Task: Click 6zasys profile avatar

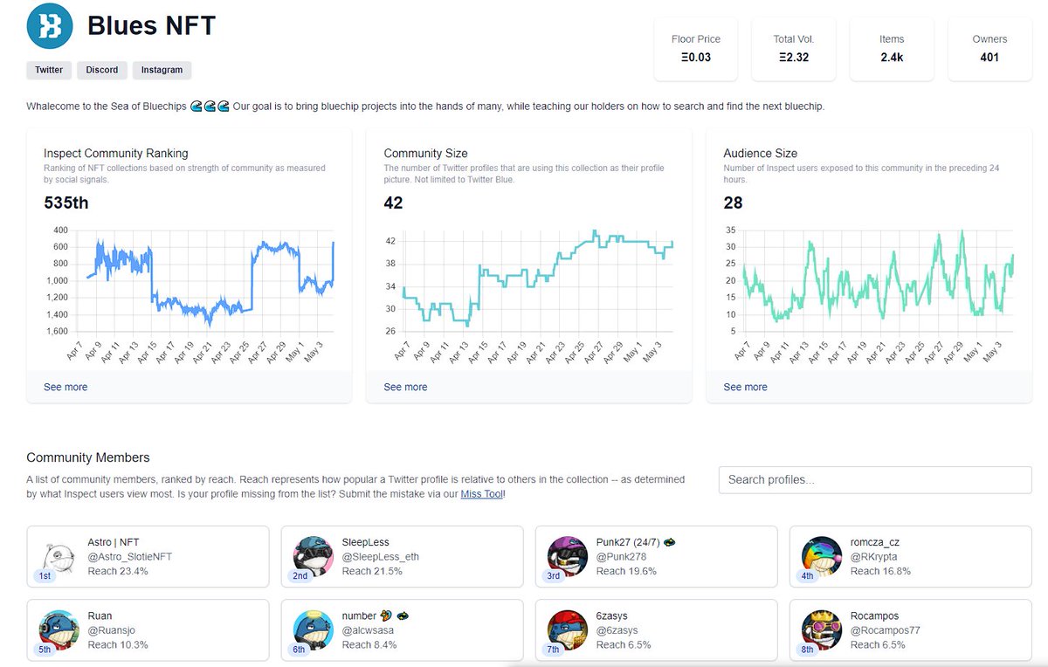Action: point(567,629)
